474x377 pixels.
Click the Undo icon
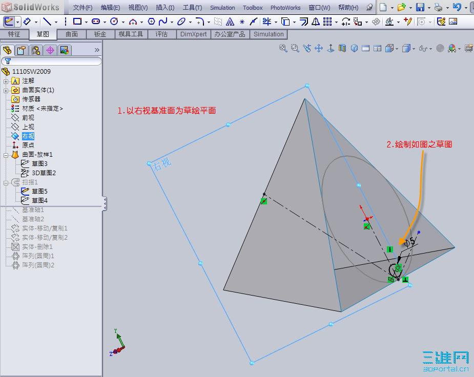click(457, 7)
